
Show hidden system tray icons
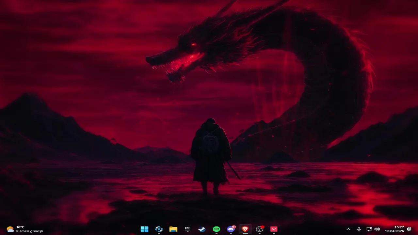pos(348,229)
